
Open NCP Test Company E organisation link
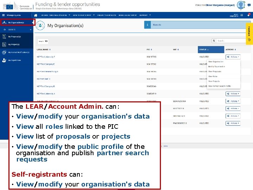(x=46, y=64)
